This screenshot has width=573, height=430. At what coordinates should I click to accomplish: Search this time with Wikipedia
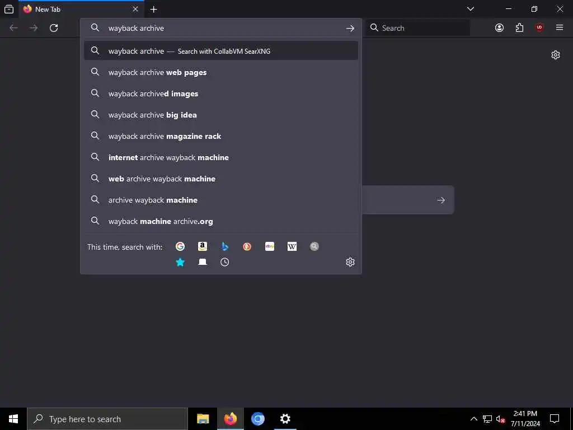(x=292, y=246)
